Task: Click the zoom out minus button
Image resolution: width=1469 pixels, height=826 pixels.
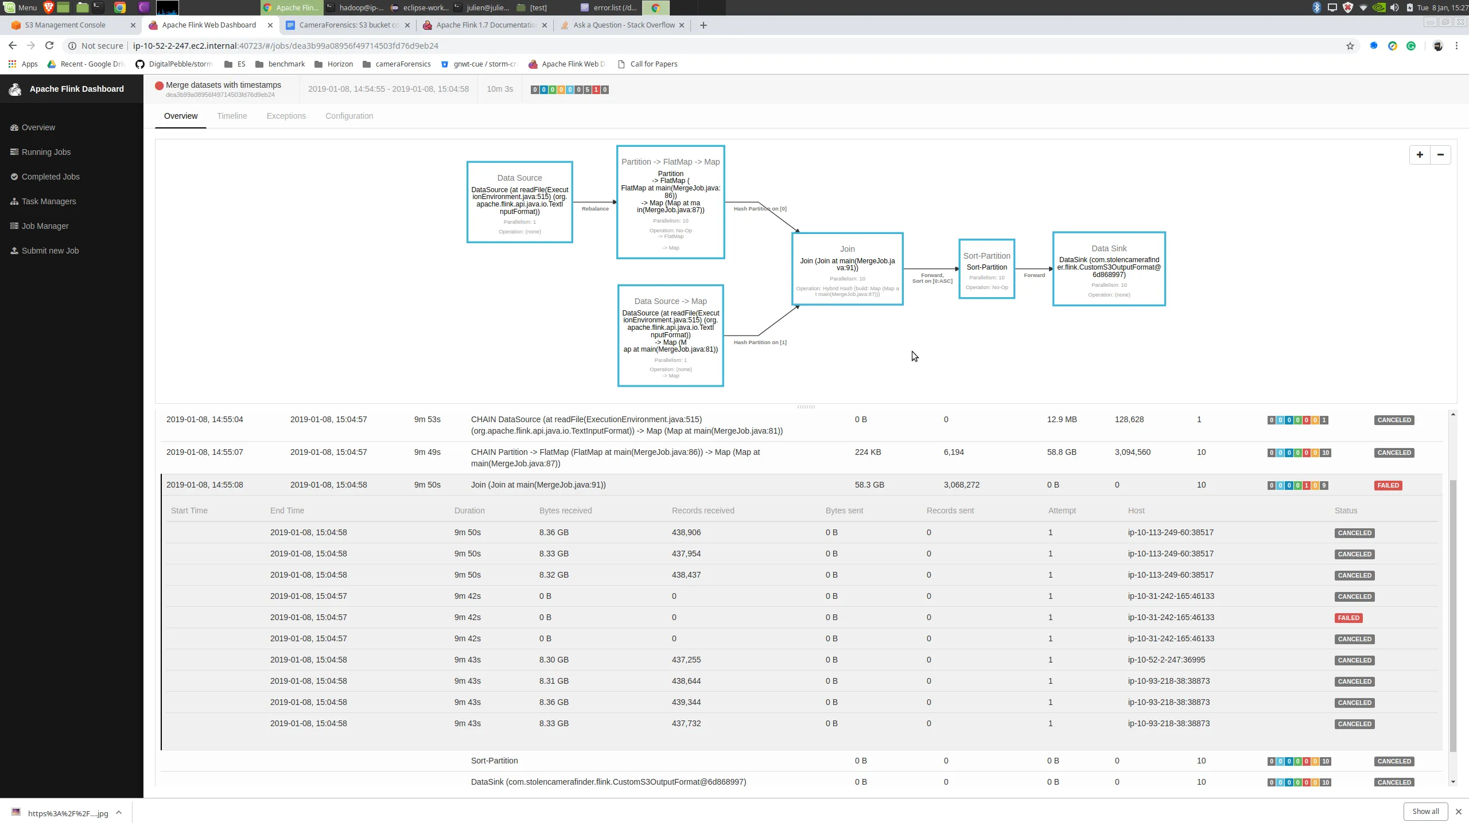Action: (x=1440, y=155)
